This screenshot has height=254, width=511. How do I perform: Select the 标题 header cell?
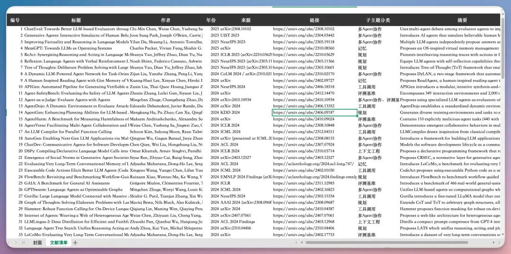[76, 20]
